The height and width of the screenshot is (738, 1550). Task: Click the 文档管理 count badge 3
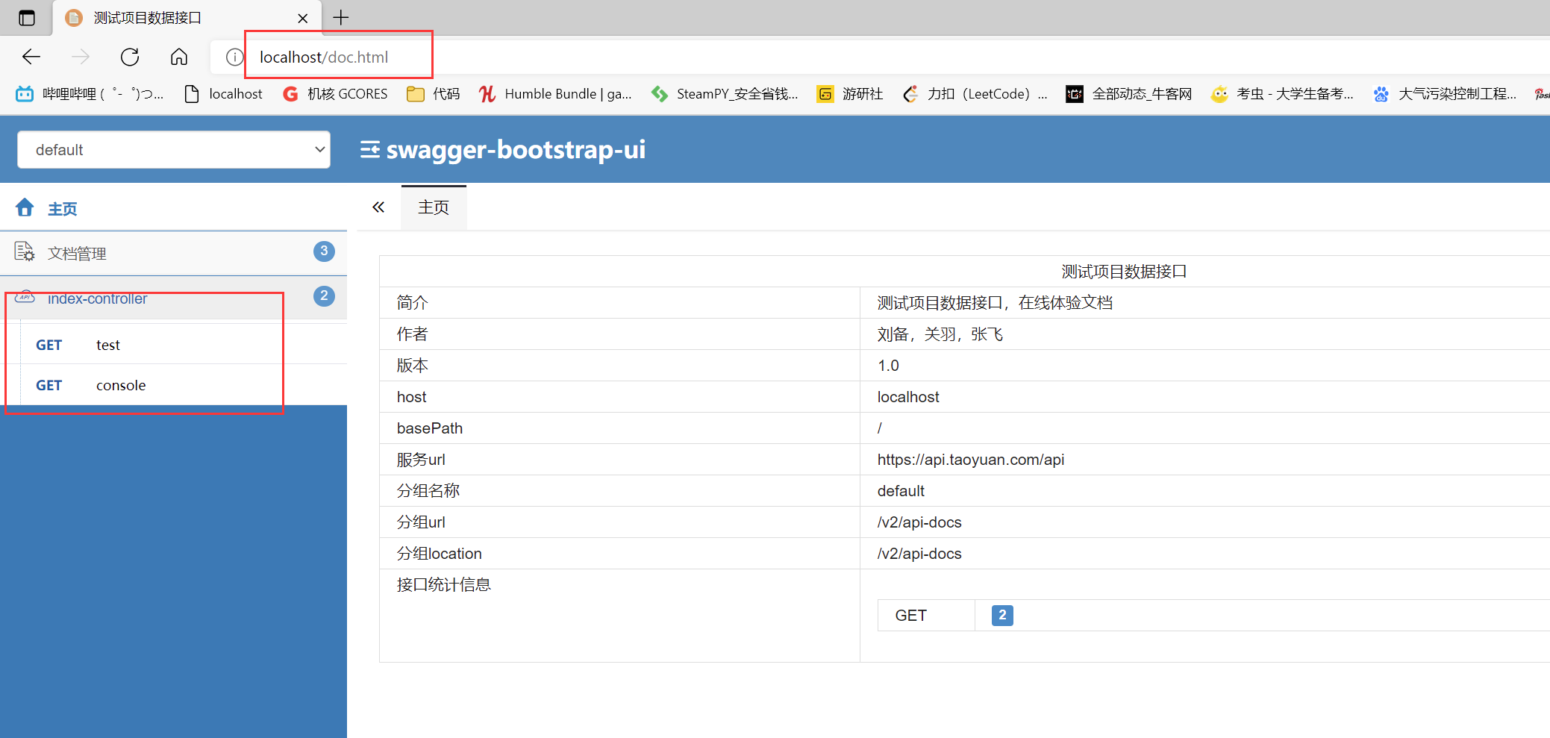[324, 251]
